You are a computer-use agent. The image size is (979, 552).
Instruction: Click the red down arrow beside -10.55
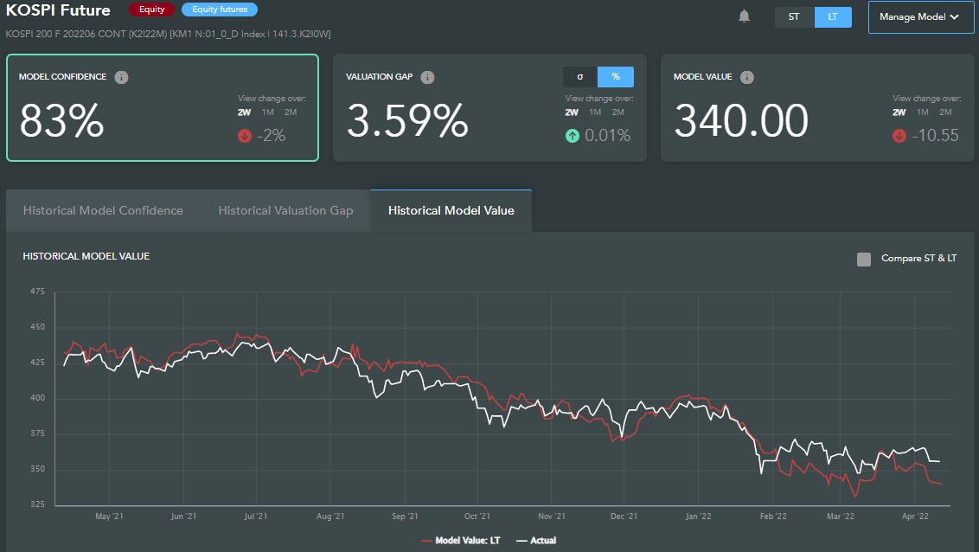pos(899,136)
